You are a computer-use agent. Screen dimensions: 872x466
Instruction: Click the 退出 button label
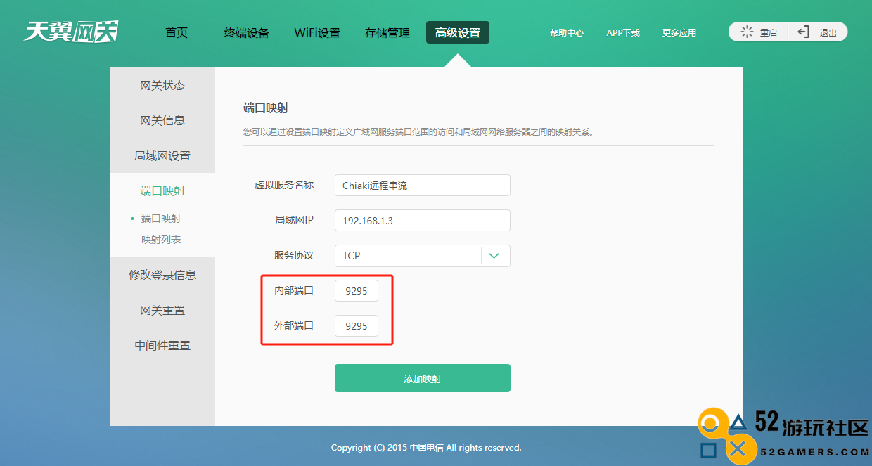pos(828,33)
